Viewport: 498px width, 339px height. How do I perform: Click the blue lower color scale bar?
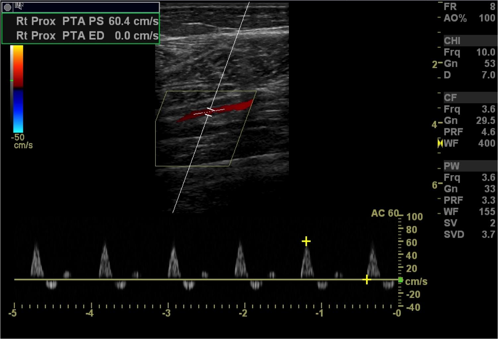[18, 111]
